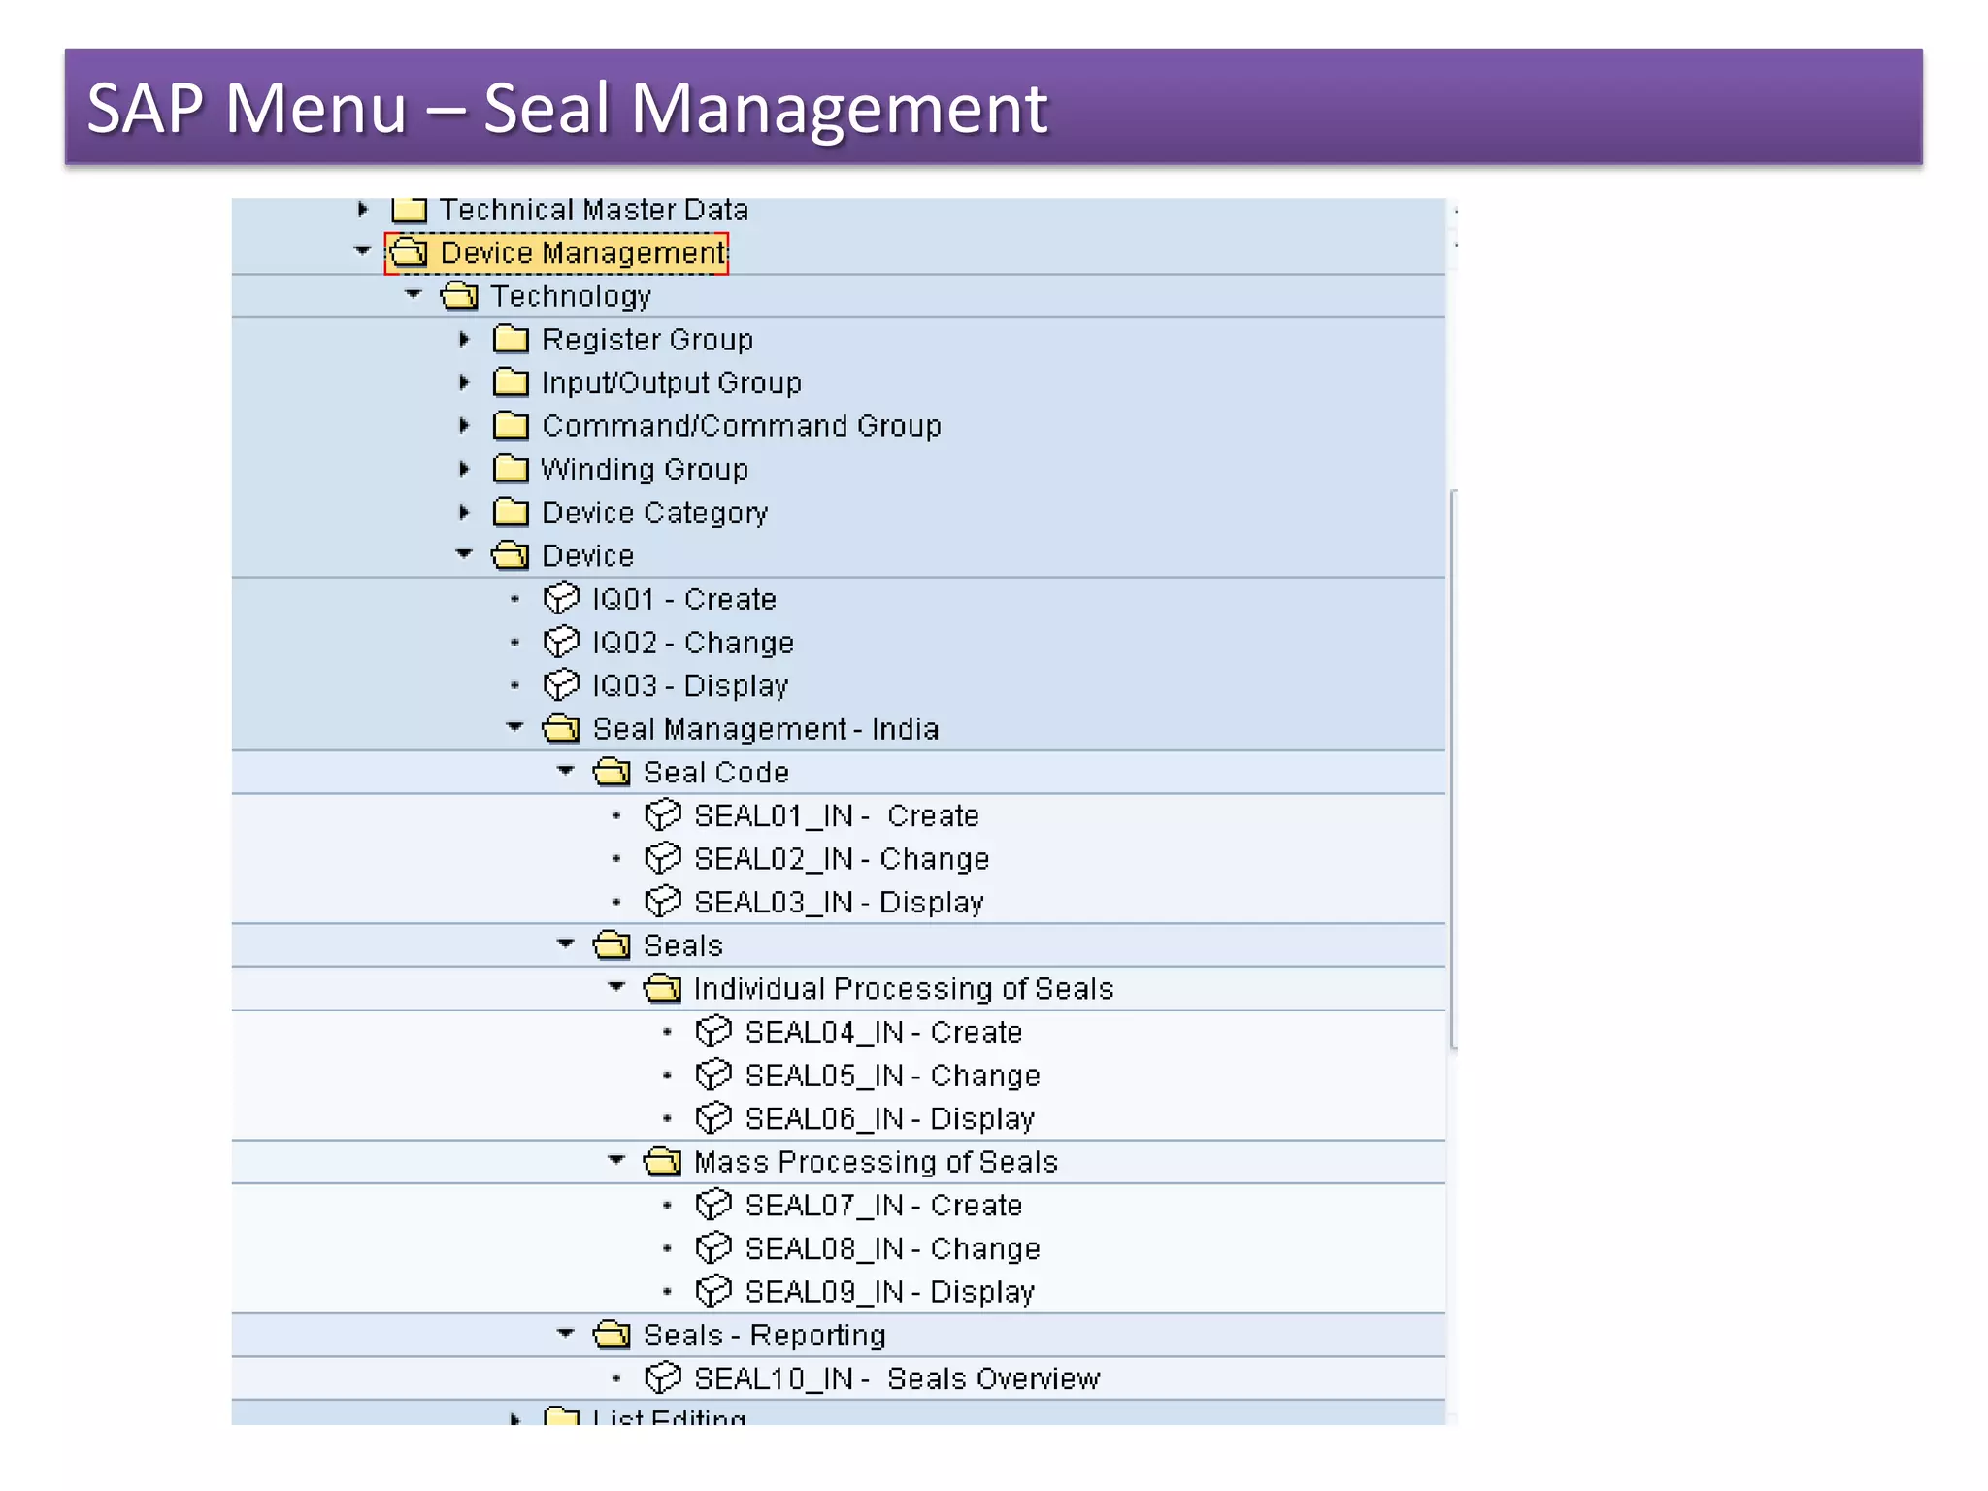The image size is (1988, 1491).
Task: Collapse the Technology node arrow
Action: point(414,293)
